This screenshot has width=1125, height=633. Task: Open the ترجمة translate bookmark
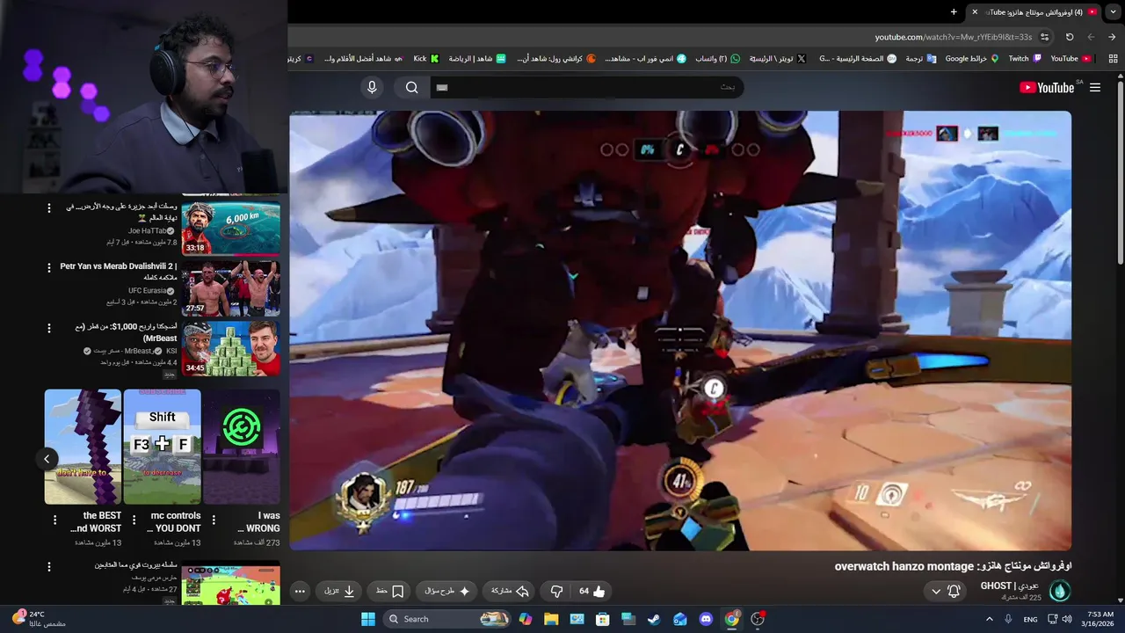coord(921,59)
